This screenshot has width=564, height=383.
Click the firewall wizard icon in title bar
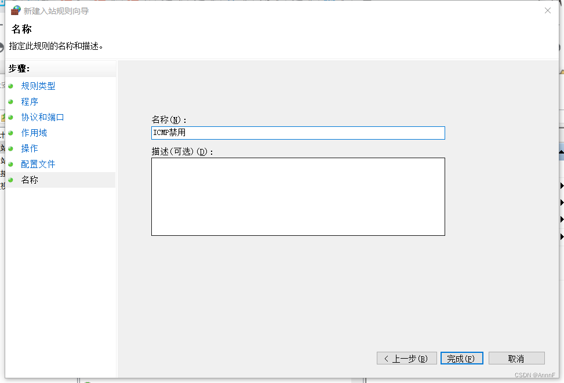16,10
